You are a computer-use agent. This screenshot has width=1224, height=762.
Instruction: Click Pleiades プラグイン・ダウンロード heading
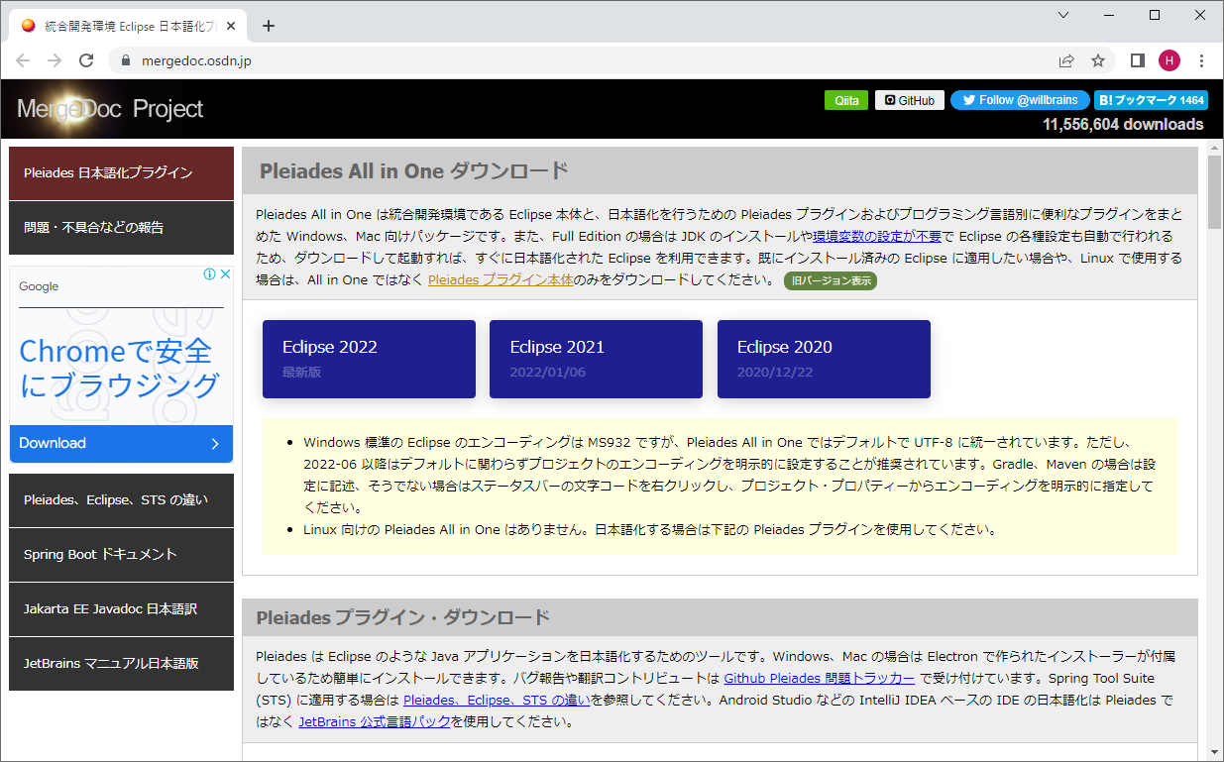pos(402,617)
